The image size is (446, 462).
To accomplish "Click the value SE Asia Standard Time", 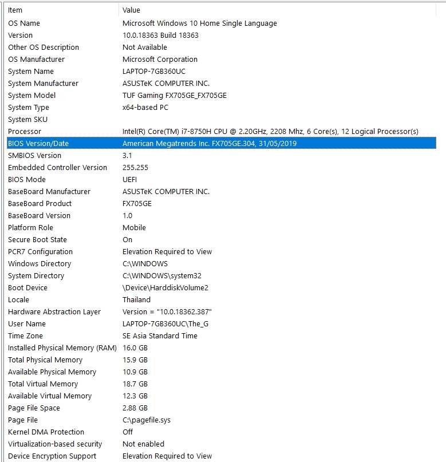I will (160, 336).
